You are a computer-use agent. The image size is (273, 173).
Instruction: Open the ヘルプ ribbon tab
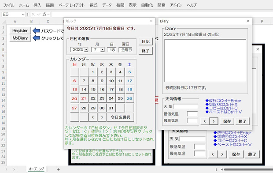tap(192, 5)
